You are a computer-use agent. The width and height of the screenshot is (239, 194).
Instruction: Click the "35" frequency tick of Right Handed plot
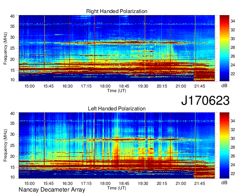point(13,26)
